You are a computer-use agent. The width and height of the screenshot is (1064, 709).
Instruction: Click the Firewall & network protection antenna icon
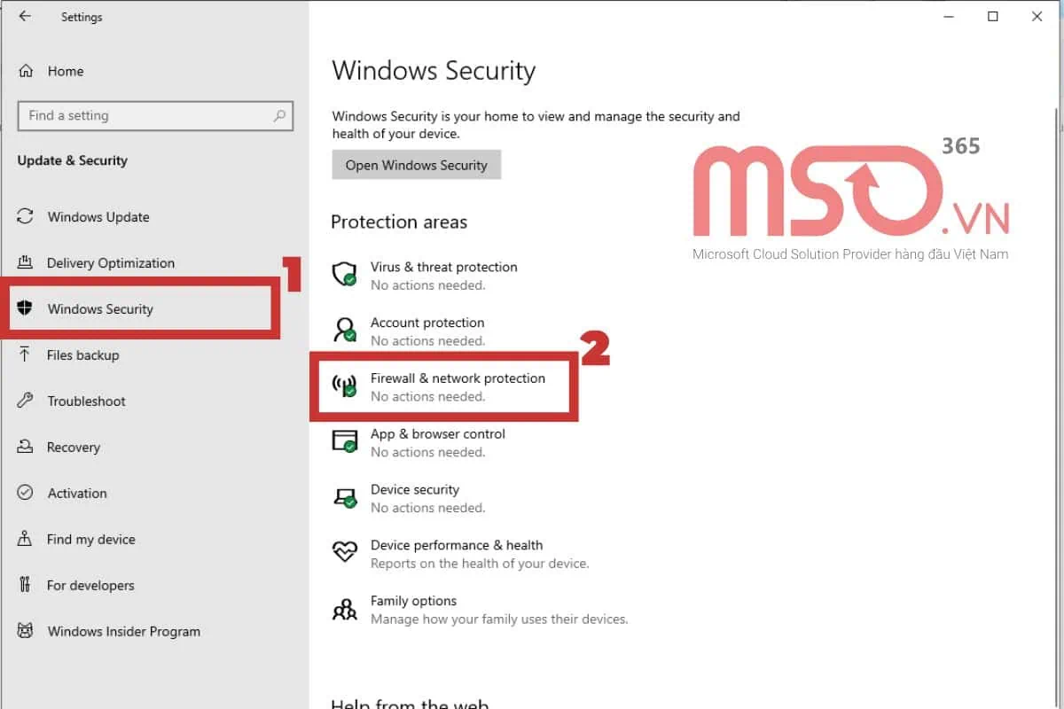point(344,386)
